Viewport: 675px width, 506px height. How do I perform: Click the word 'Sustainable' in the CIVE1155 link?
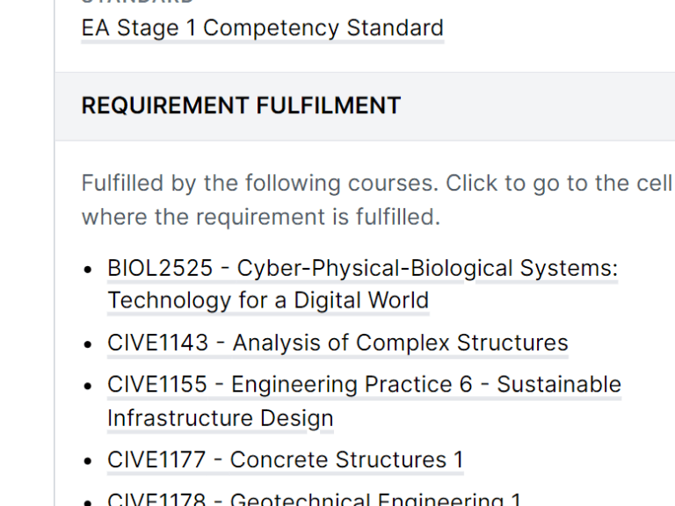(x=559, y=384)
